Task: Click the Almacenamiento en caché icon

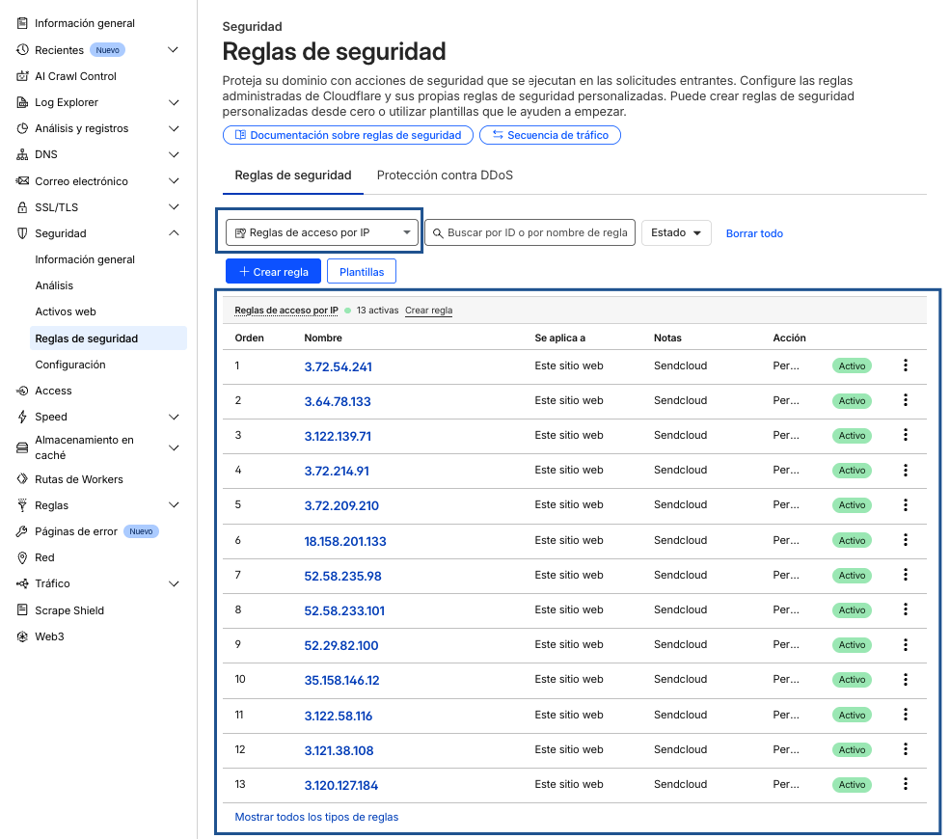Action: point(22,447)
